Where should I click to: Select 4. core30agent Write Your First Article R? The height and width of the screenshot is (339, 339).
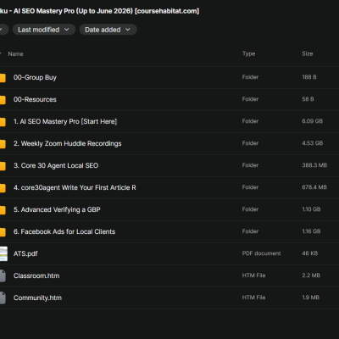point(75,187)
